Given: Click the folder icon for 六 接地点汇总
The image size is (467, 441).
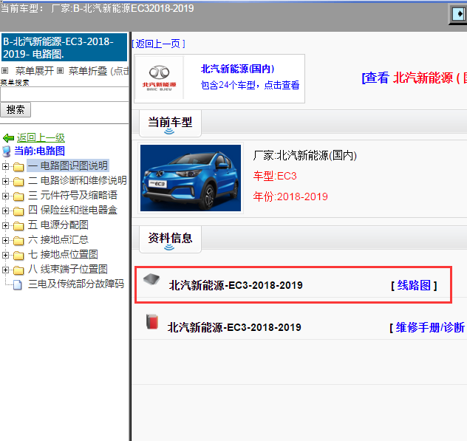Looking at the screenshot, I should (18, 241).
